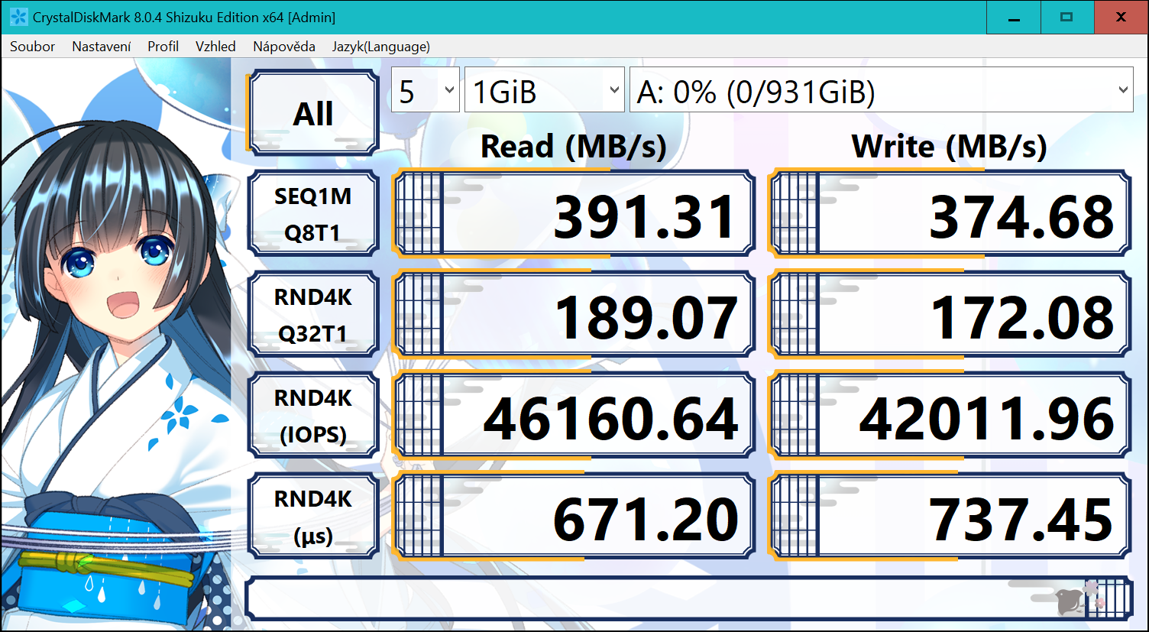Click the Shizuku character illustration
This screenshot has width=1149, height=632.
point(116,345)
